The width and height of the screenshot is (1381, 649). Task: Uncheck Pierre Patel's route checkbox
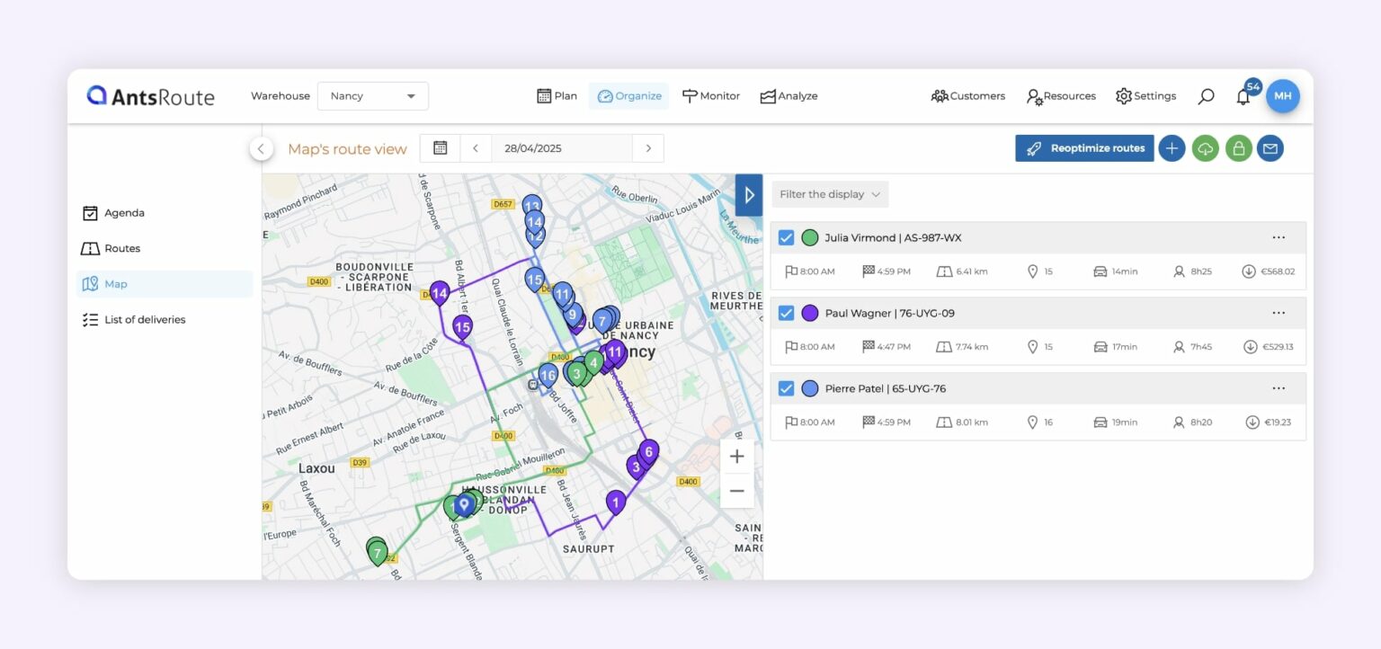click(x=786, y=387)
